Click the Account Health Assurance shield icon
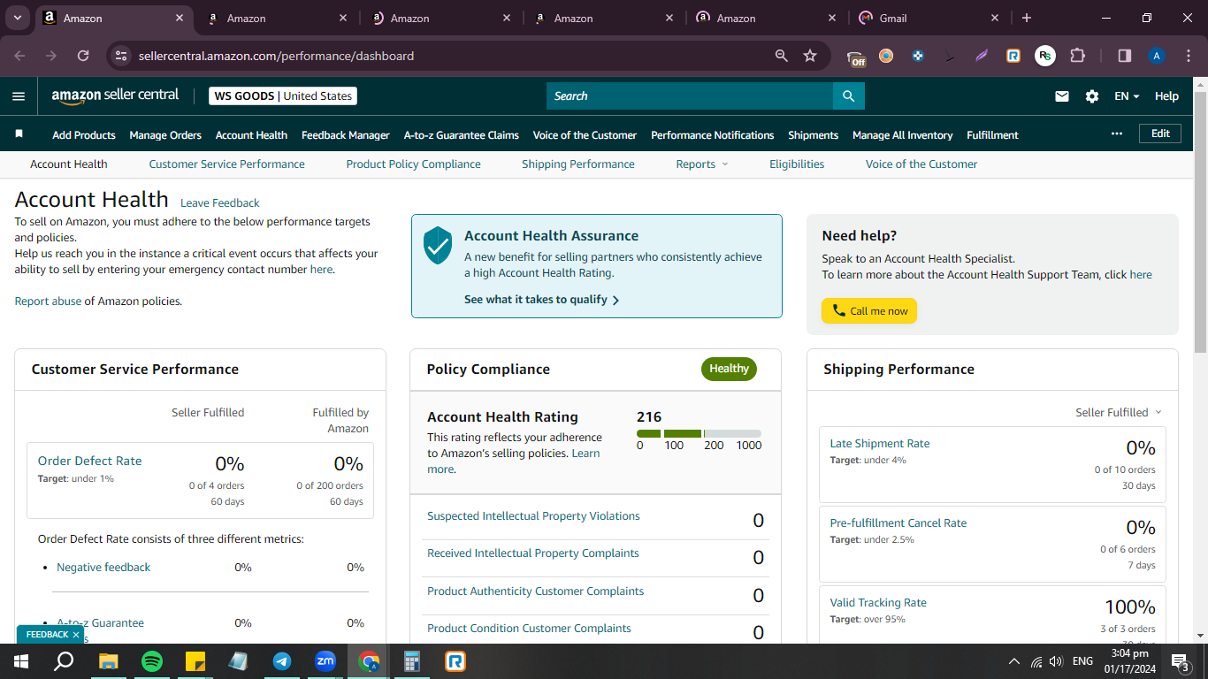The image size is (1208, 679). [x=438, y=245]
